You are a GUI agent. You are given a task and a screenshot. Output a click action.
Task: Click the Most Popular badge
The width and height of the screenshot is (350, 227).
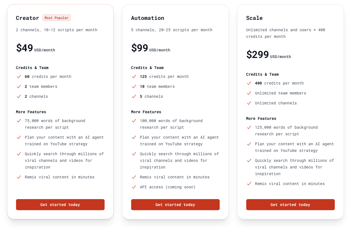click(x=56, y=18)
